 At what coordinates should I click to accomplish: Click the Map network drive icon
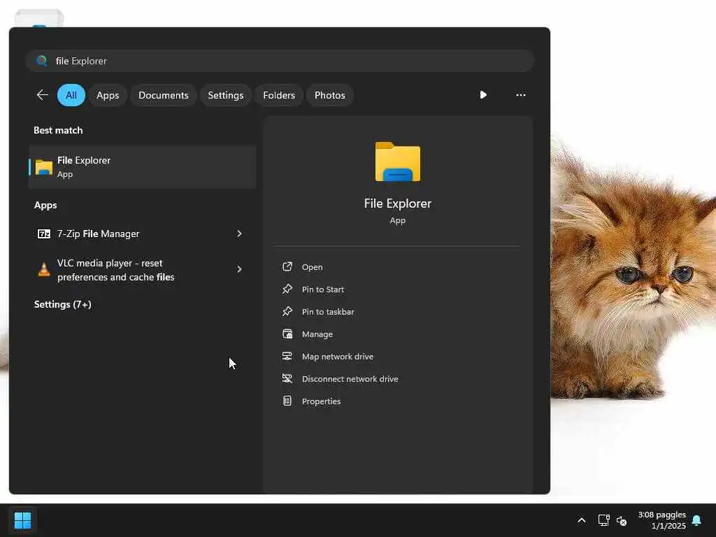pos(287,356)
